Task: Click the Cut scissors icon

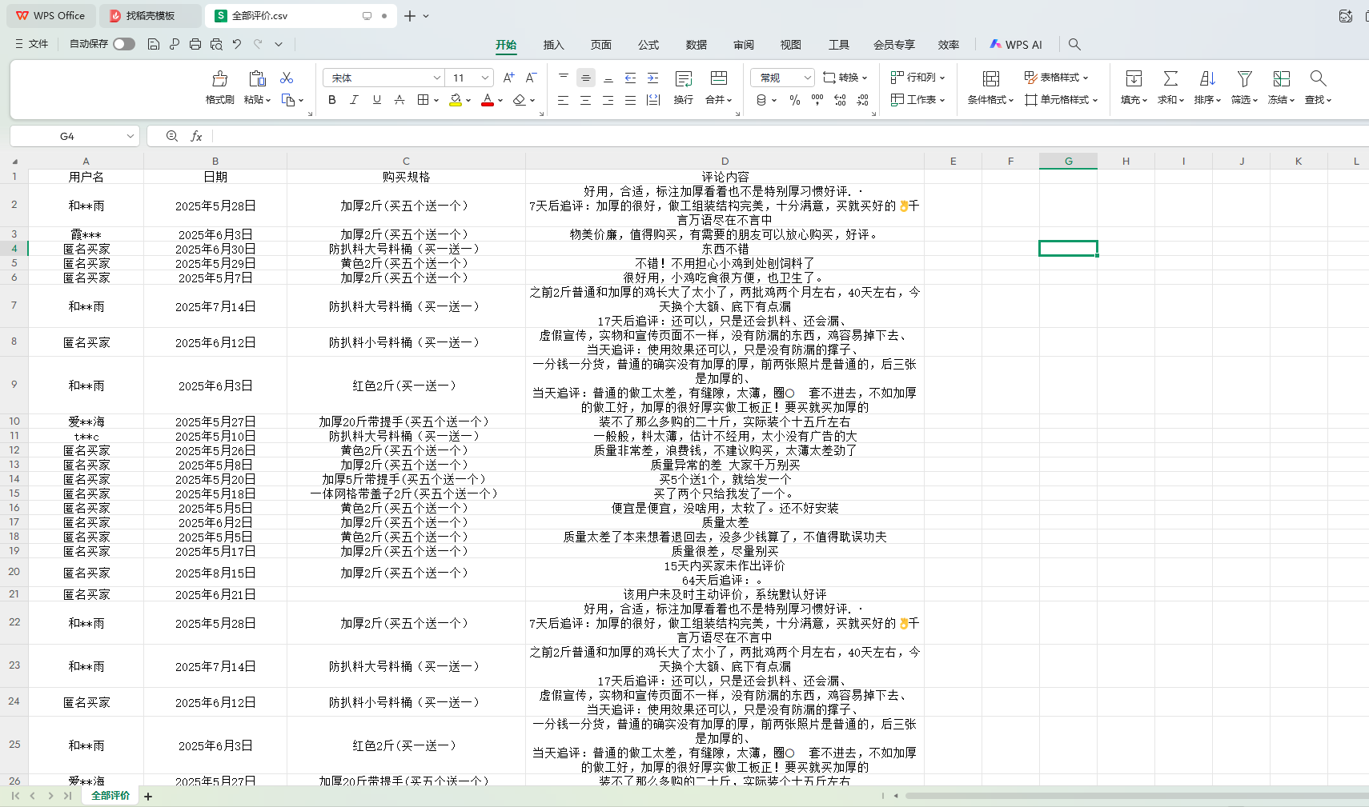Action: pyautogui.click(x=287, y=78)
